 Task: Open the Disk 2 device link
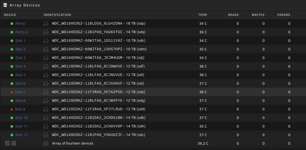20,49
